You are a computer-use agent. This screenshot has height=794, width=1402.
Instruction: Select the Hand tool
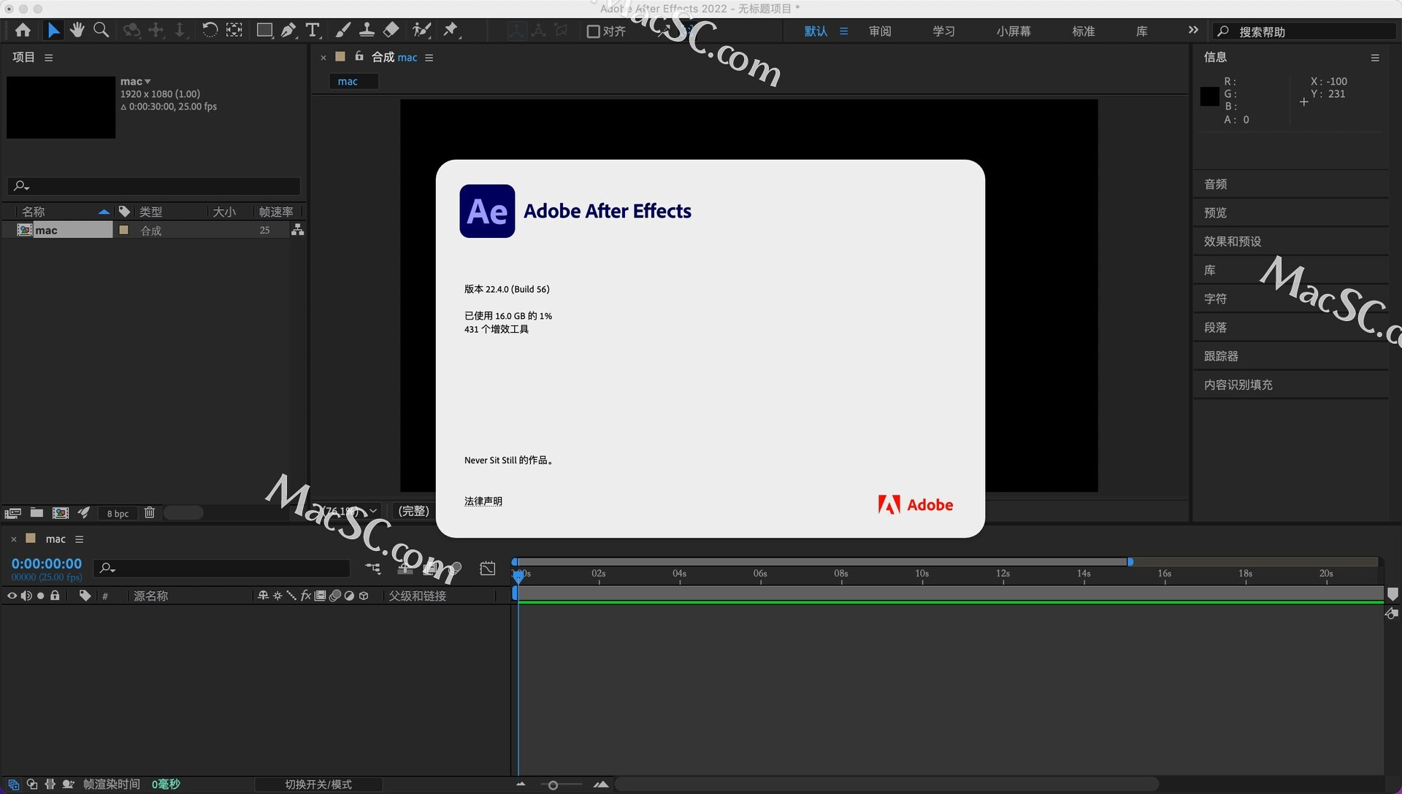[x=77, y=30]
